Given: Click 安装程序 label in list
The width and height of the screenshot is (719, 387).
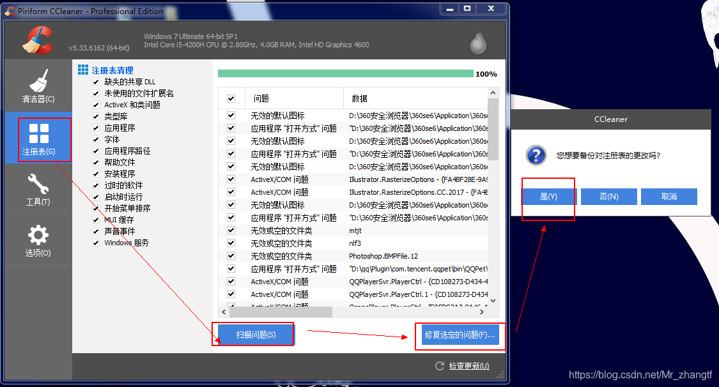Looking at the screenshot, I should tap(120, 174).
